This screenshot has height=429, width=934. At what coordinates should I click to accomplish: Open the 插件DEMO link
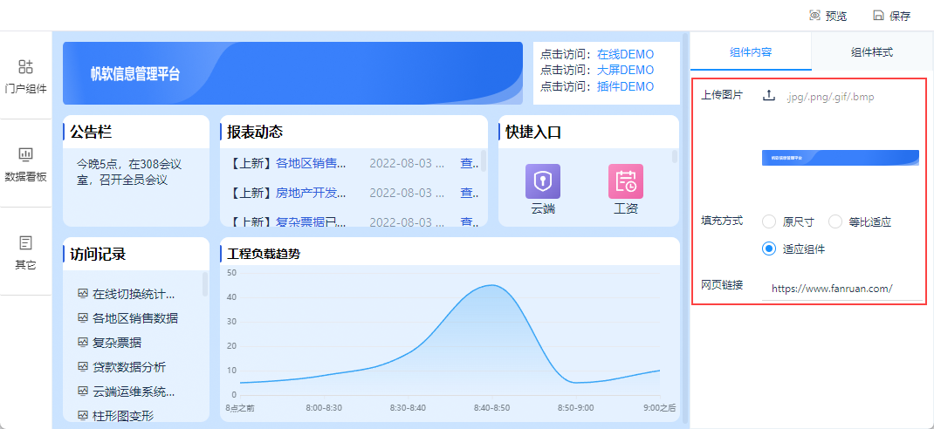[626, 86]
